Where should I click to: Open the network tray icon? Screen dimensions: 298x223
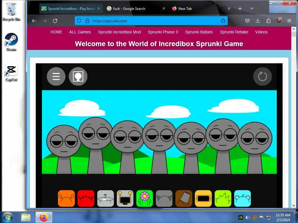point(269,217)
